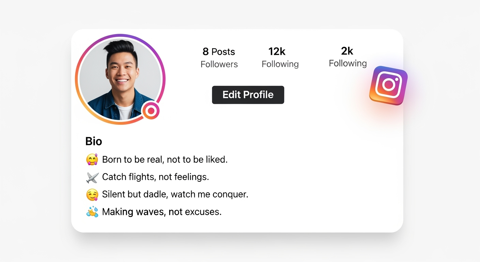The image size is (480, 262).
Task: Click the smiling face with hearts emoji
Action: tap(92, 159)
